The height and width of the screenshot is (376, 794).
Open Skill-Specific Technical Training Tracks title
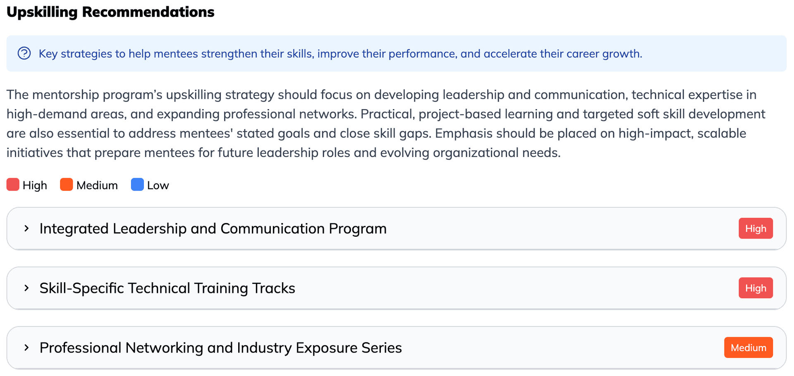167,288
